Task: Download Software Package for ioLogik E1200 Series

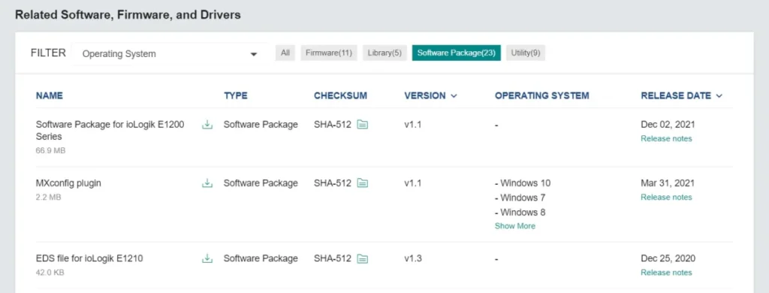Action: tap(207, 125)
